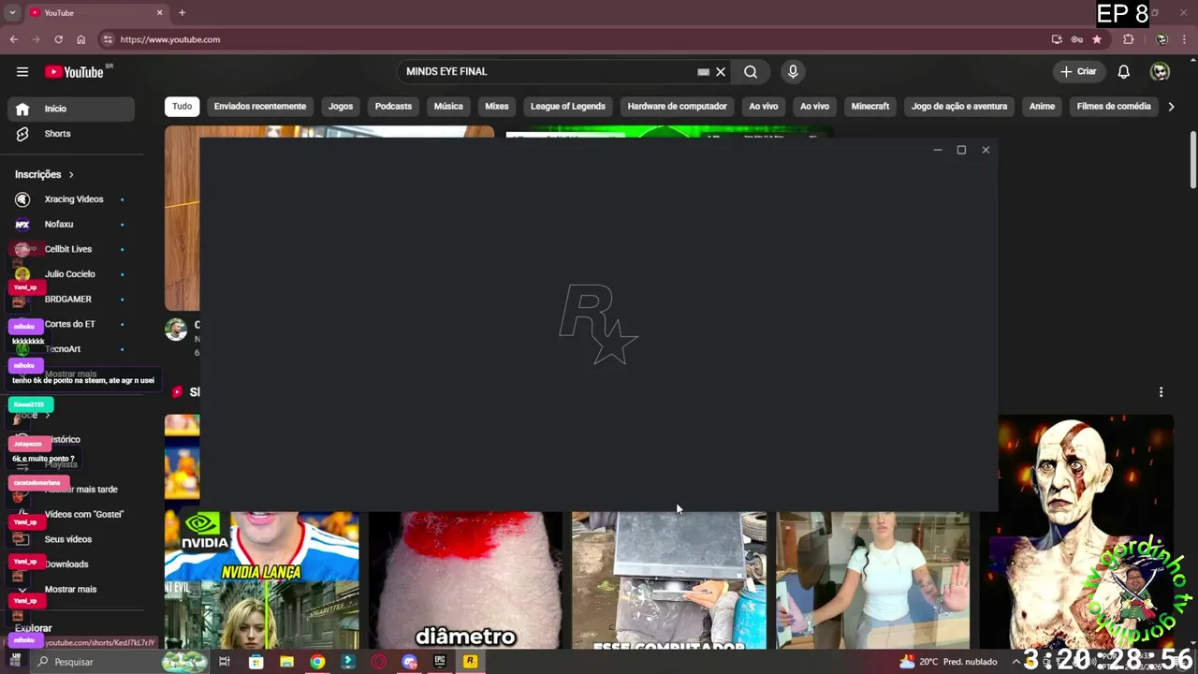Screen dimensions: 1198x674
Task: Click the browser forward arrow
Action: pos(37,39)
